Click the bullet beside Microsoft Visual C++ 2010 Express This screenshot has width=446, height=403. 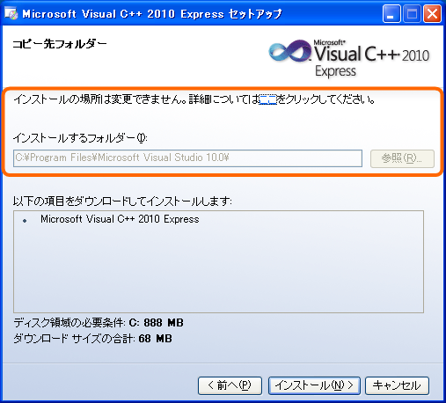click(25, 221)
